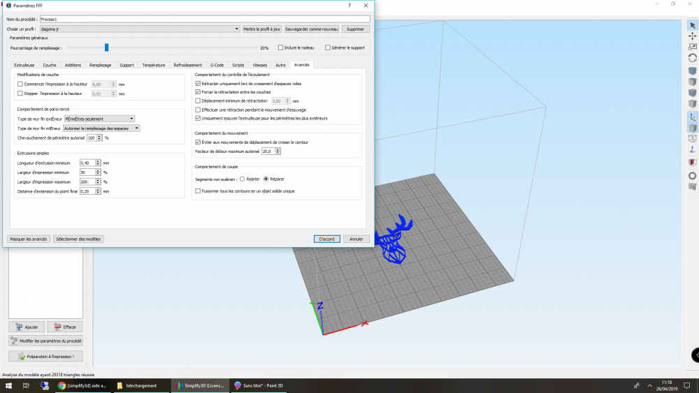Click Sauvegarder comme nouveau button
Screen dimensions: 699x393
coord(312,29)
